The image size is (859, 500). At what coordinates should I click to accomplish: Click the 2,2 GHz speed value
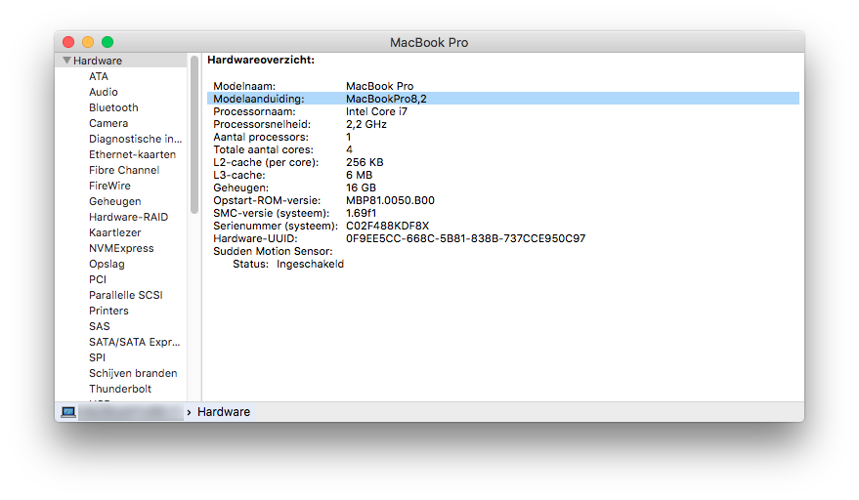coord(365,124)
